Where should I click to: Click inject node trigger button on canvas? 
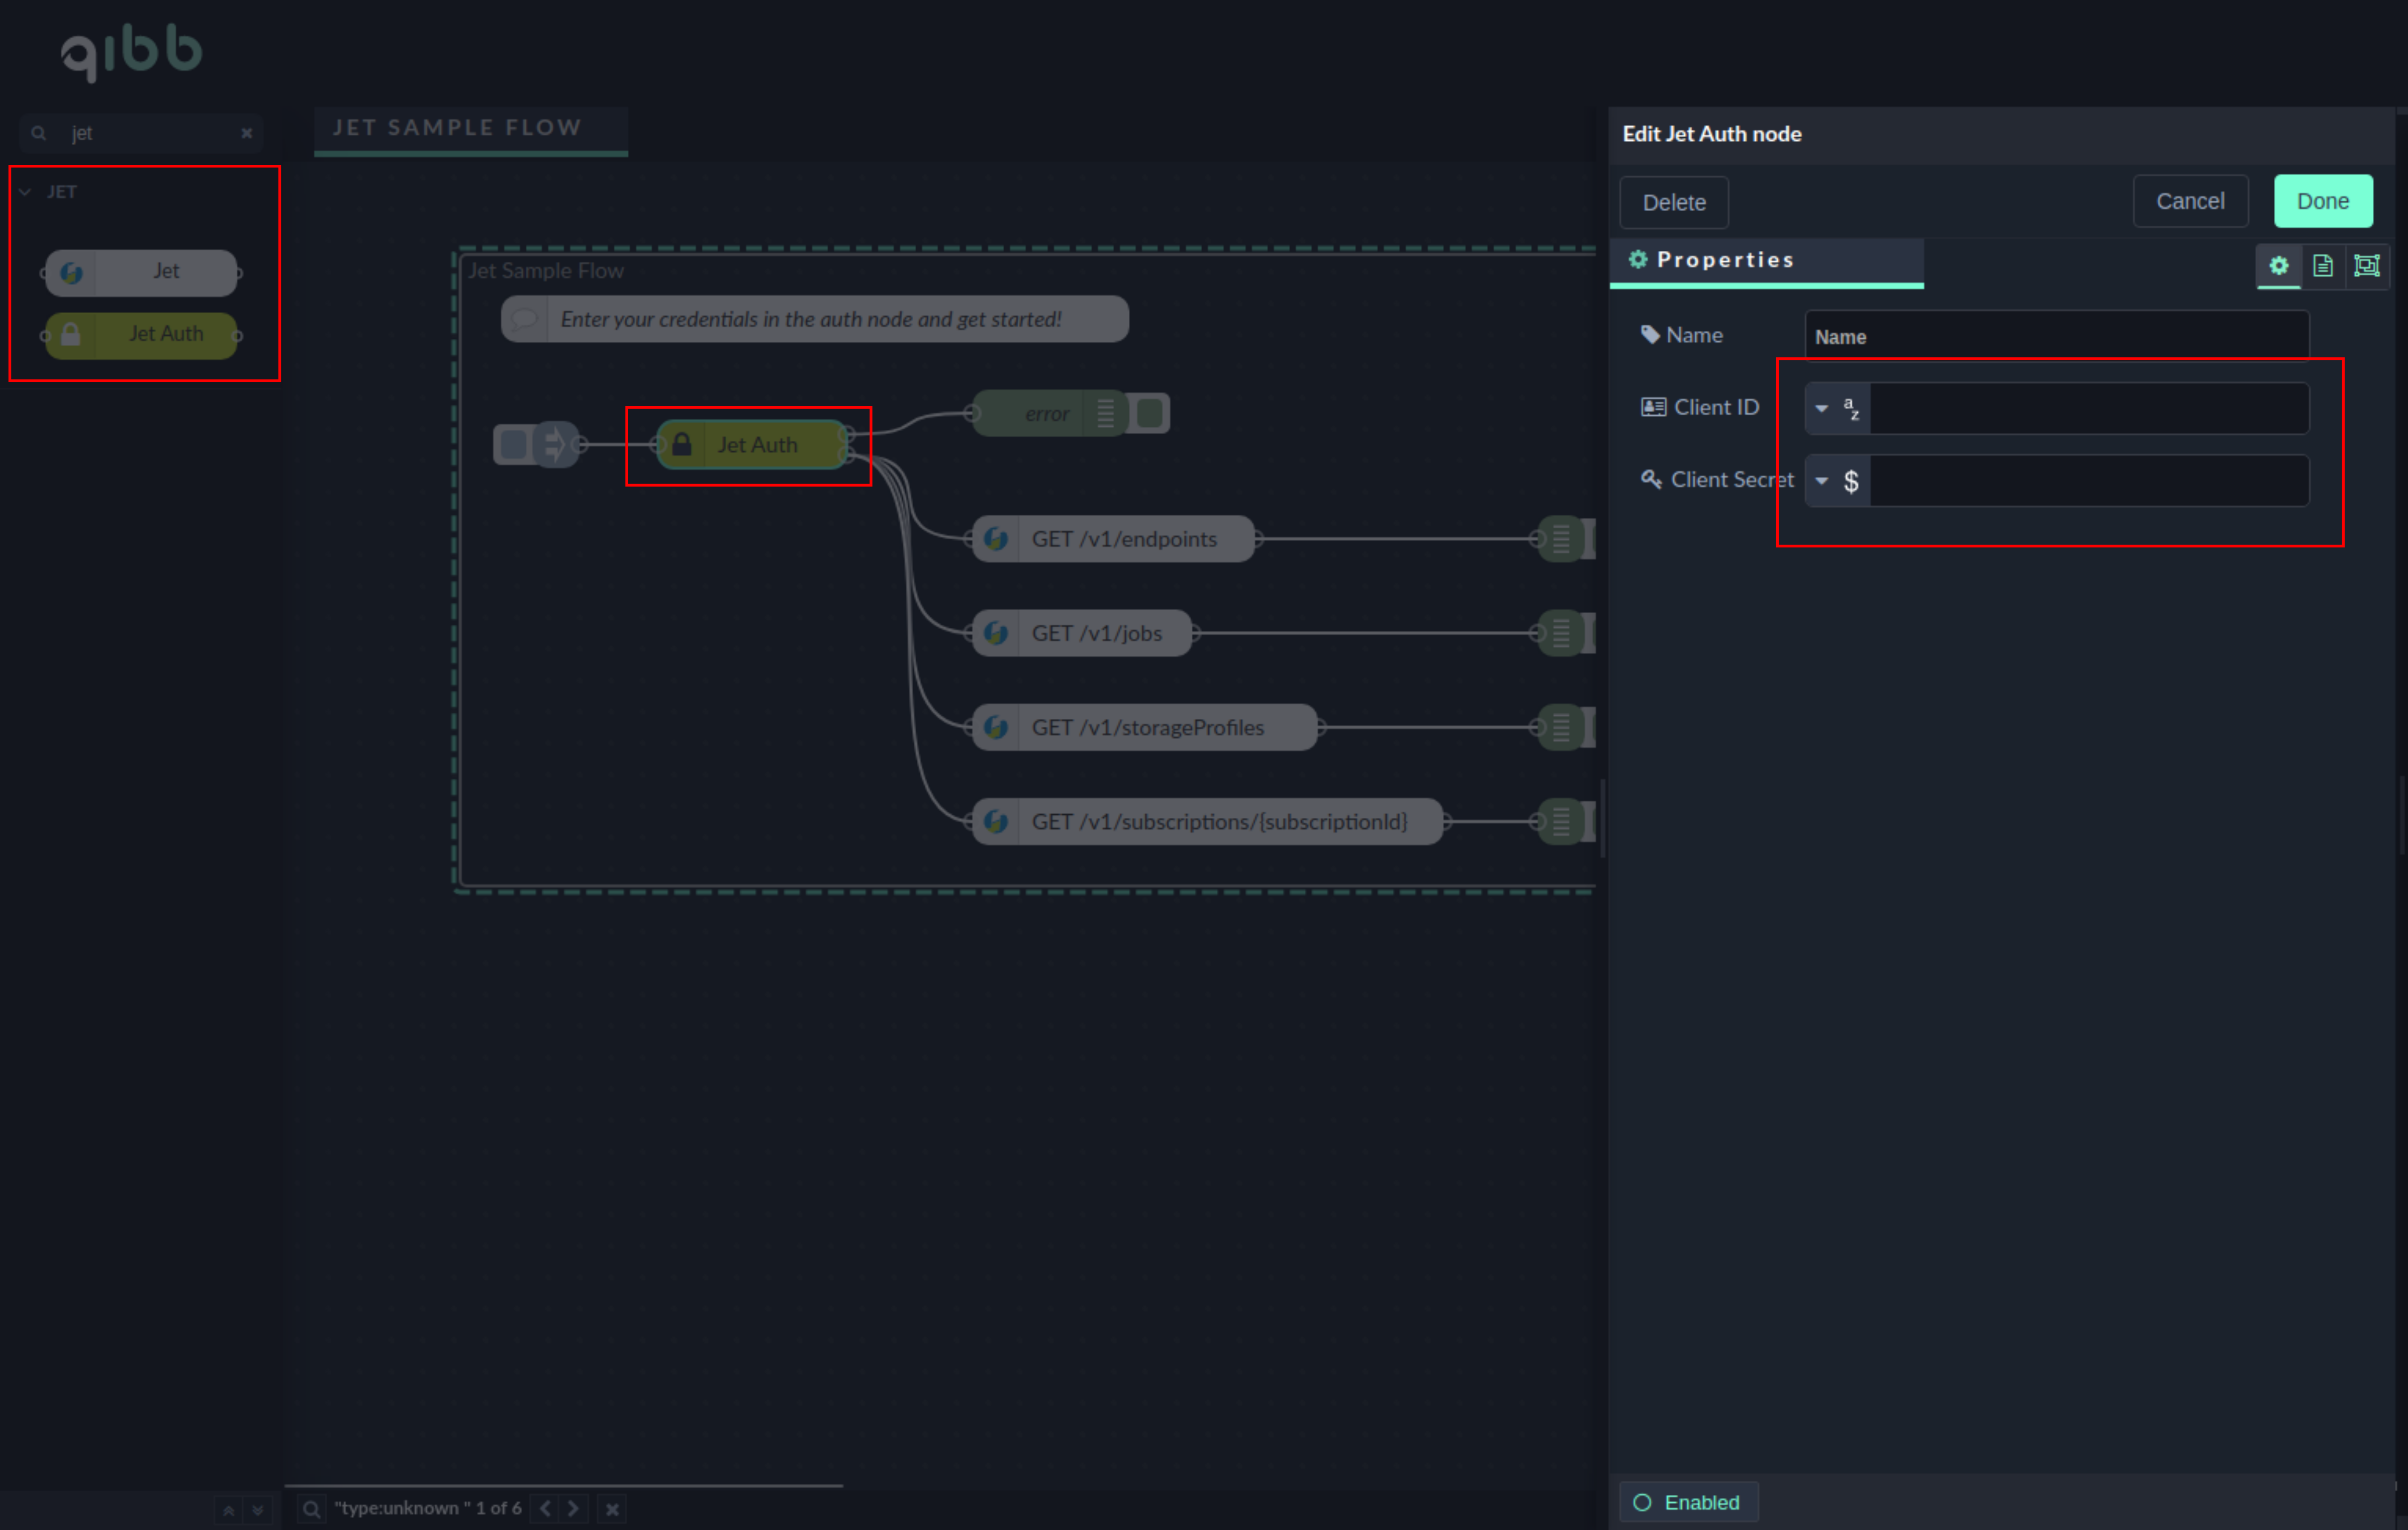click(x=514, y=444)
